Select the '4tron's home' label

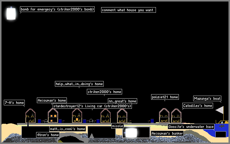point(48,135)
